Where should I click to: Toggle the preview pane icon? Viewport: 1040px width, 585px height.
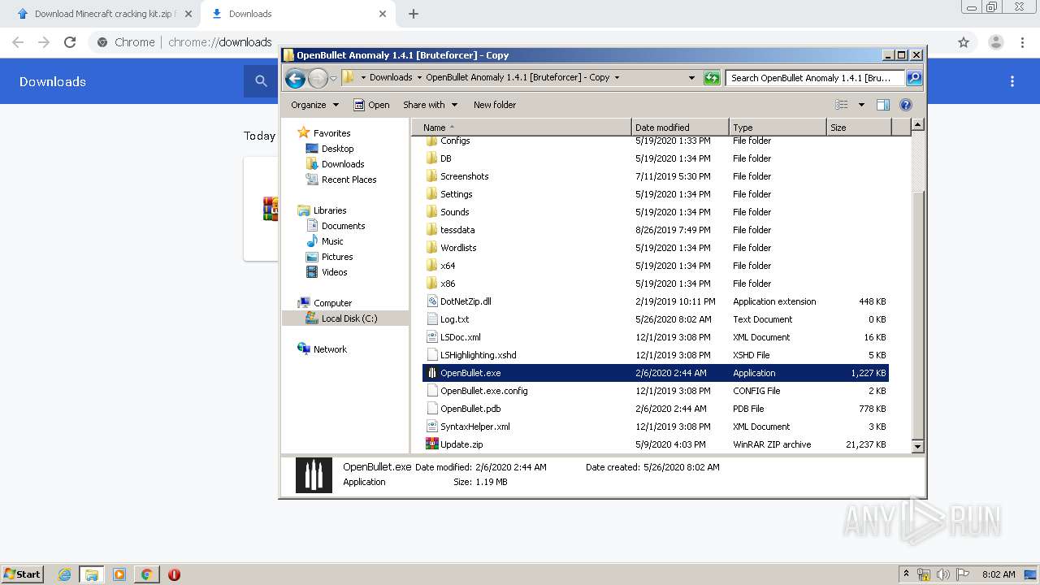point(883,105)
